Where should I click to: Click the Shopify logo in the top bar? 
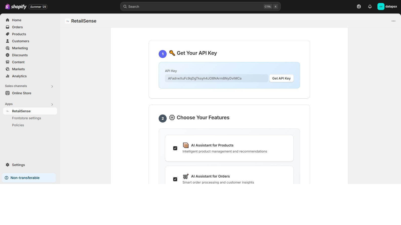[16, 6]
